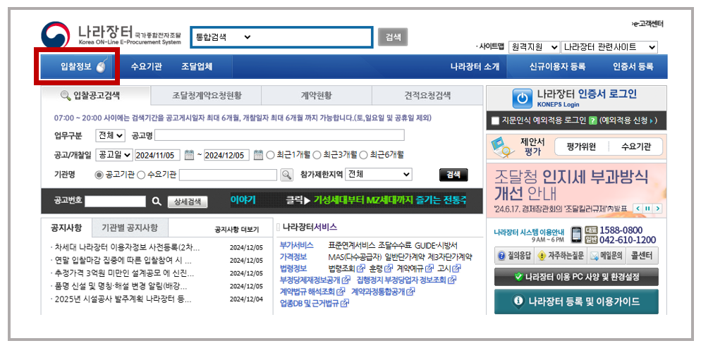701x348 pixels.
Task: Click magnifier icon beside the 기관명 field
Action: (x=286, y=175)
